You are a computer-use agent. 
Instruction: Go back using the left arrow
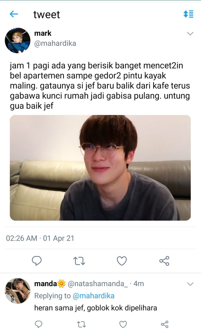[x=14, y=14]
